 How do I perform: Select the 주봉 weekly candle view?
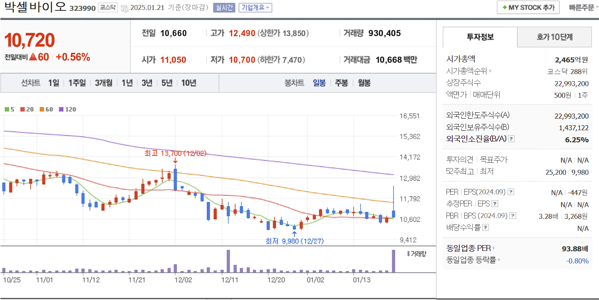coord(341,83)
